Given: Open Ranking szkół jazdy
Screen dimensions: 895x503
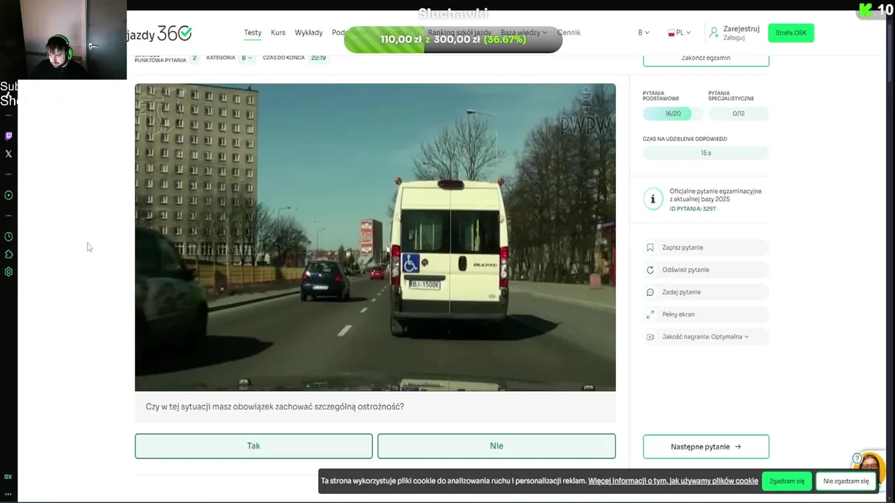Looking at the screenshot, I should pos(459,33).
